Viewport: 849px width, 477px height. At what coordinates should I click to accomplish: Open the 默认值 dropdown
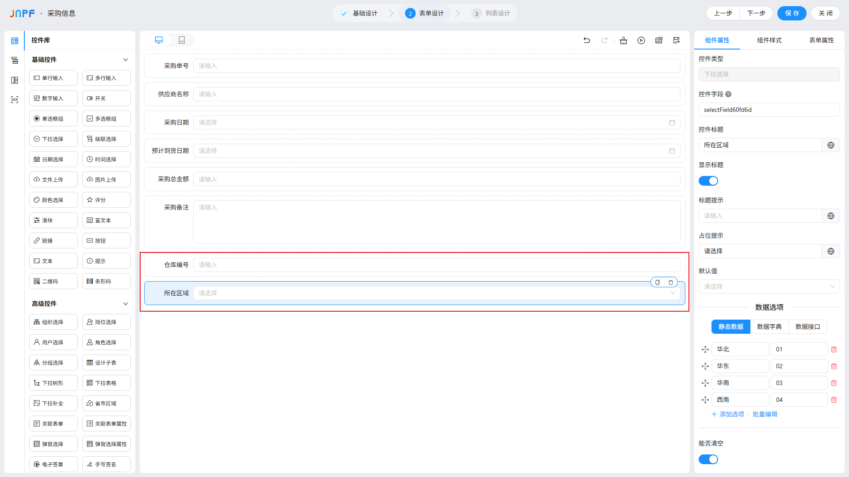[769, 286]
